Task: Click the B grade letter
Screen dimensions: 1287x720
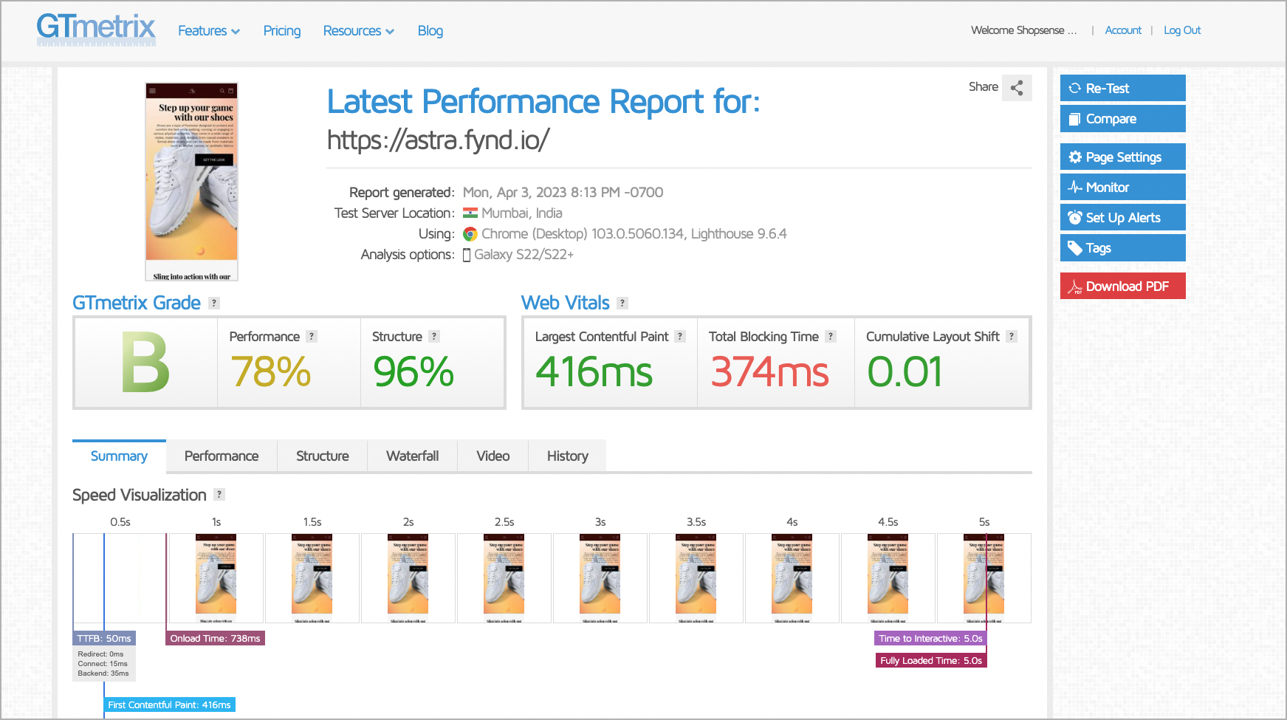Action: coord(145,363)
